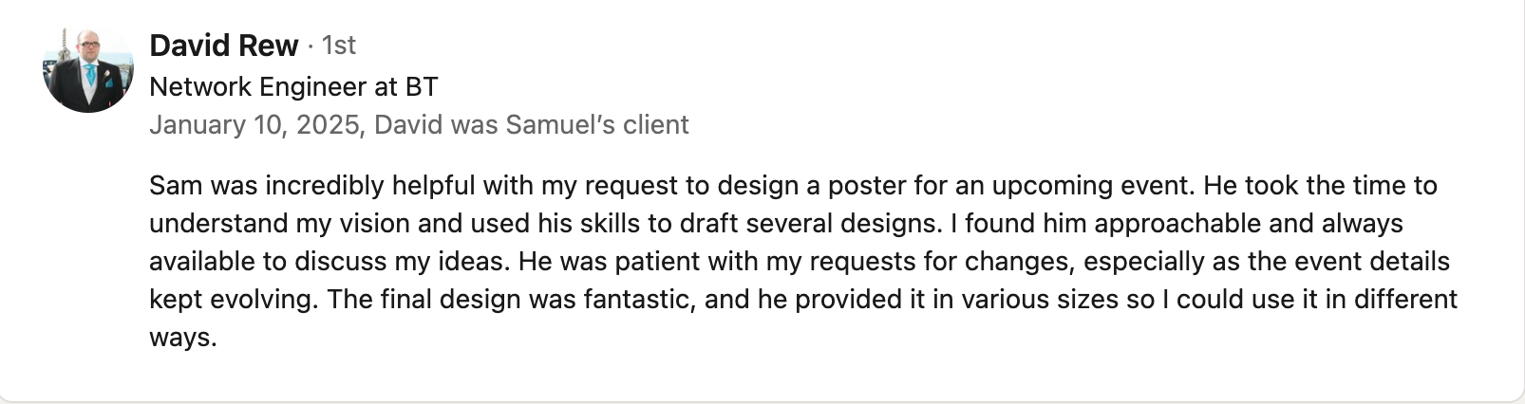1525x404 pixels.
Task: Click the David Rew name link
Action: pos(224,46)
